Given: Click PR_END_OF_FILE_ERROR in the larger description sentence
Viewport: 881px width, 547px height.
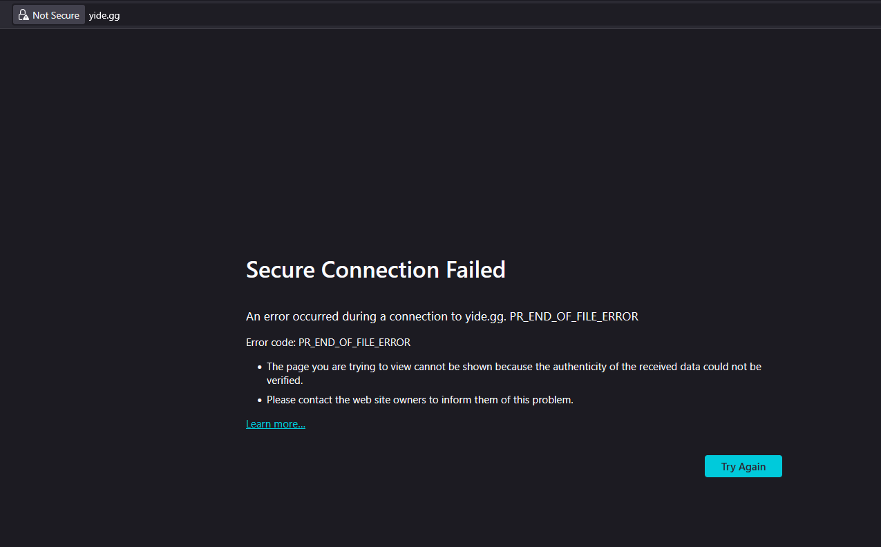Looking at the screenshot, I should click(574, 316).
